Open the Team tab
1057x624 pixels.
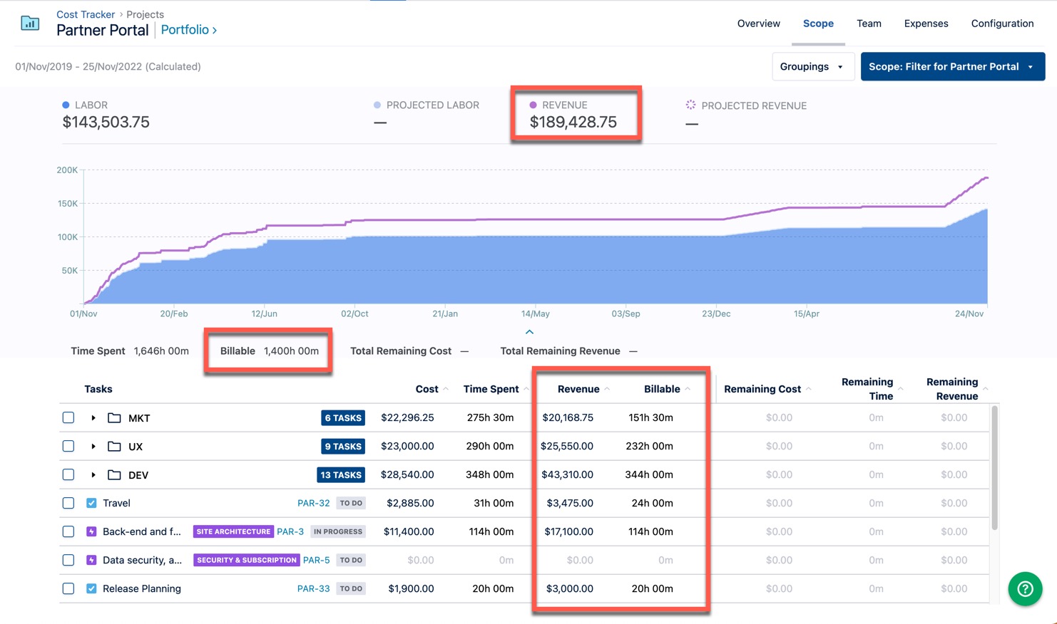click(869, 24)
